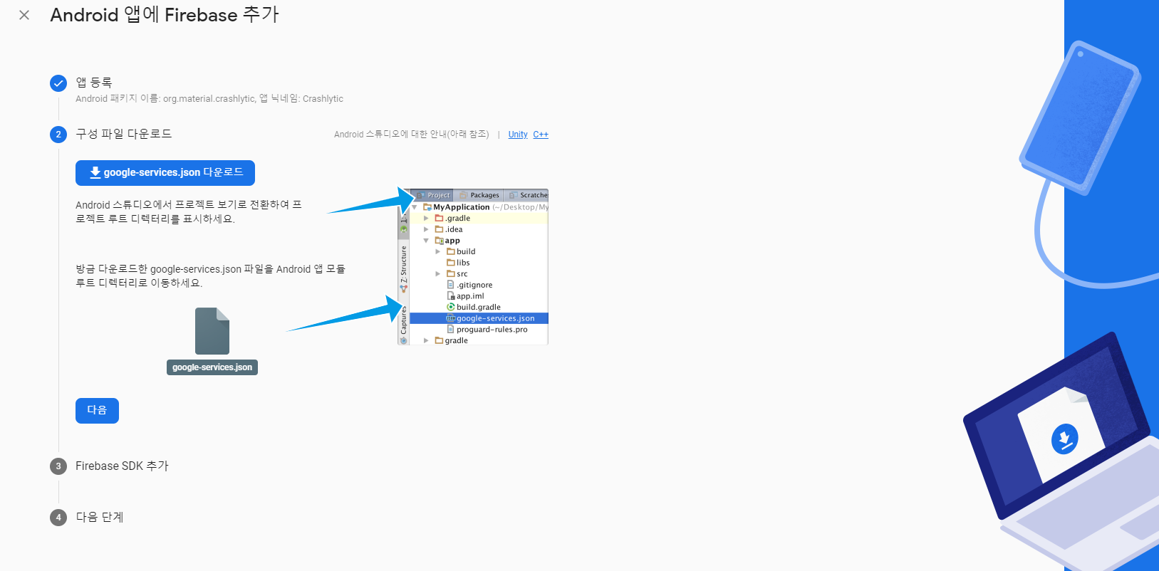
Task: Click the step 4 number circle
Action: tap(58, 518)
